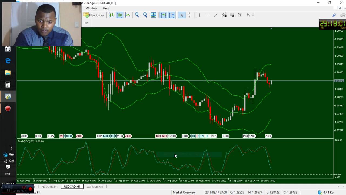346x195 pixels.
Task: Open File Explorer from taskbar
Action: pyautogui.click(x=8, y=73)
